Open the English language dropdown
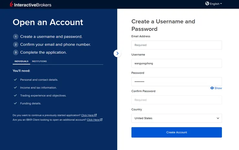This screenshot has width=239, height=150. (x=213, y=4)
